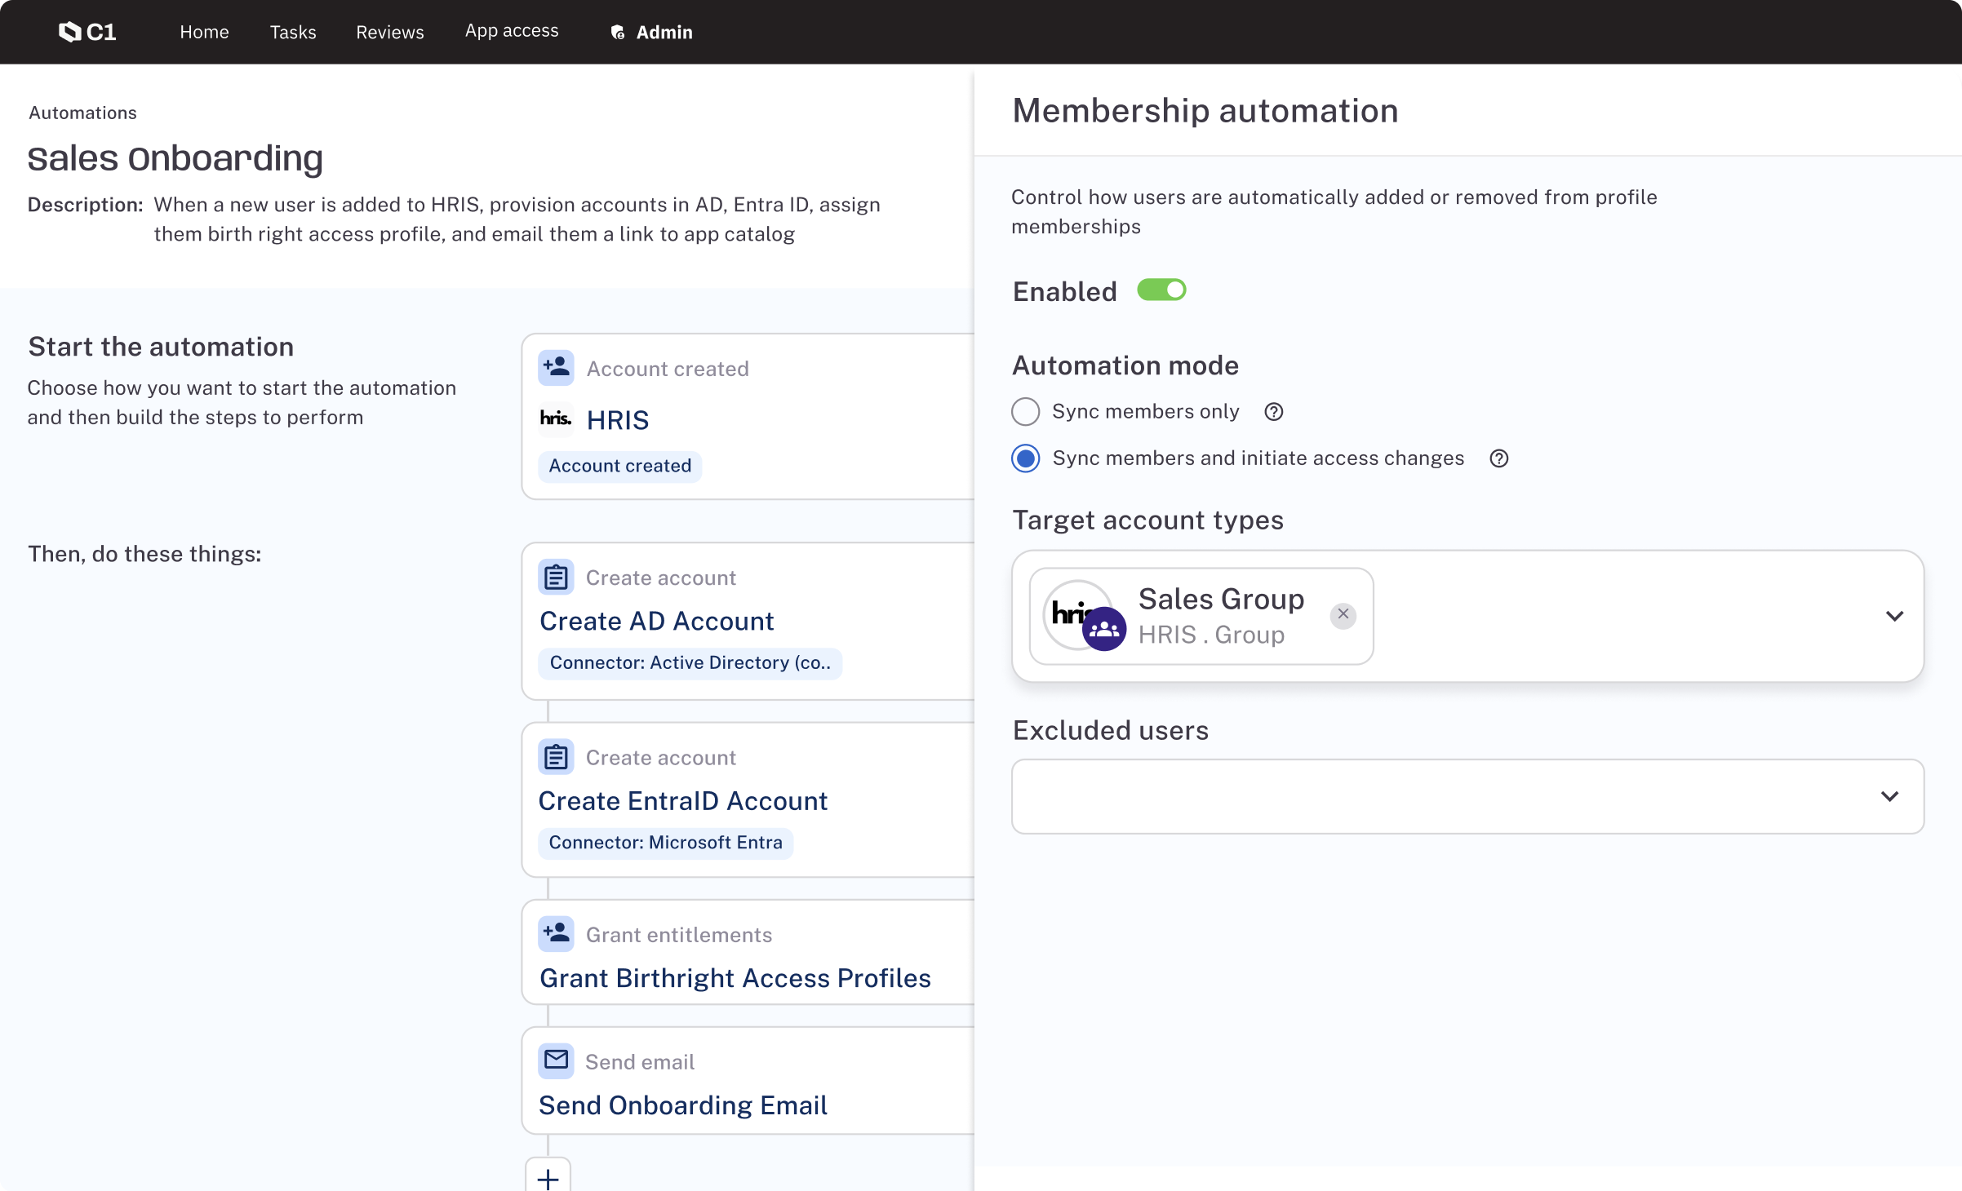Click the plus button to add a step

tap(547, 1179)
